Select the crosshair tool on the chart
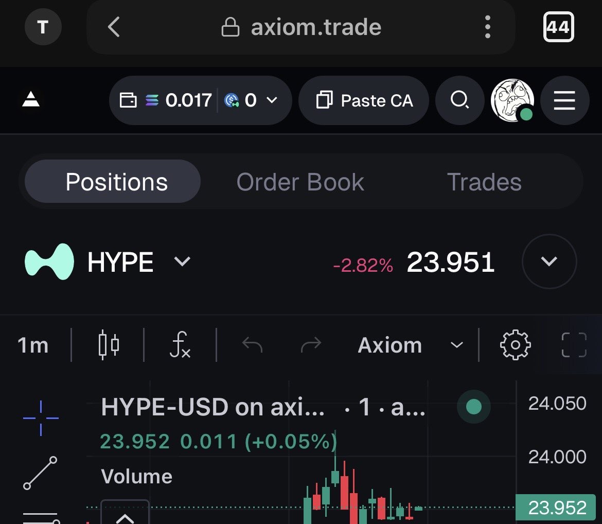This screenshot has height=524, width=602. pyautogui.click(x=40, y=418)
